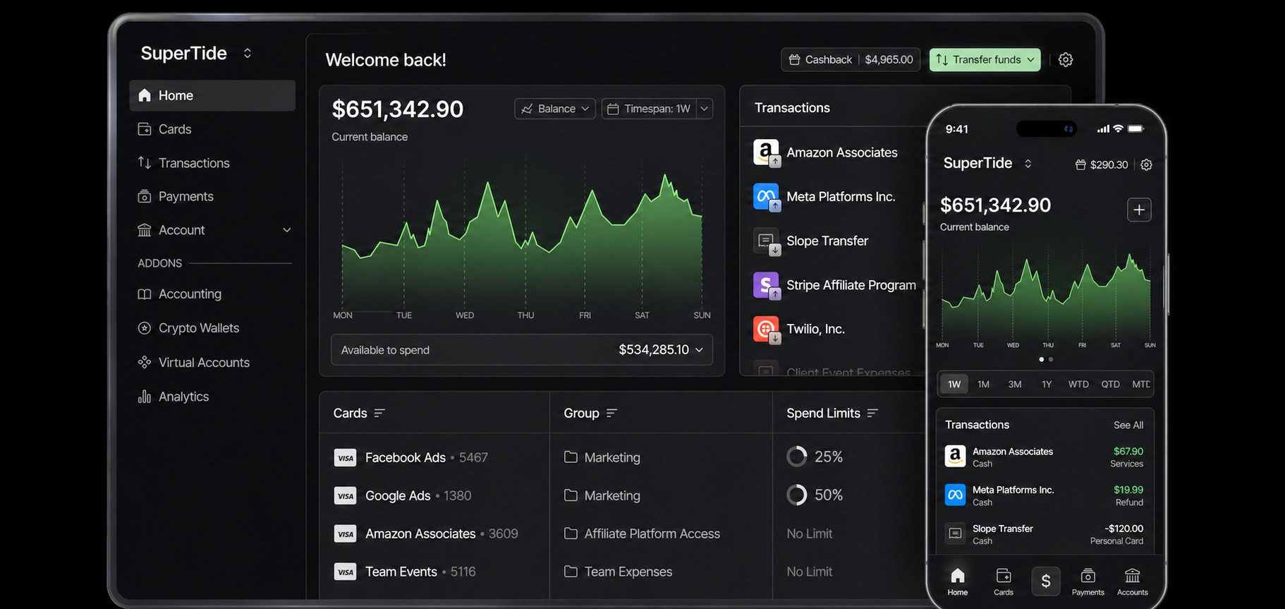Open the Timespan: 1W arrow dropdown

tap(705, 109)
